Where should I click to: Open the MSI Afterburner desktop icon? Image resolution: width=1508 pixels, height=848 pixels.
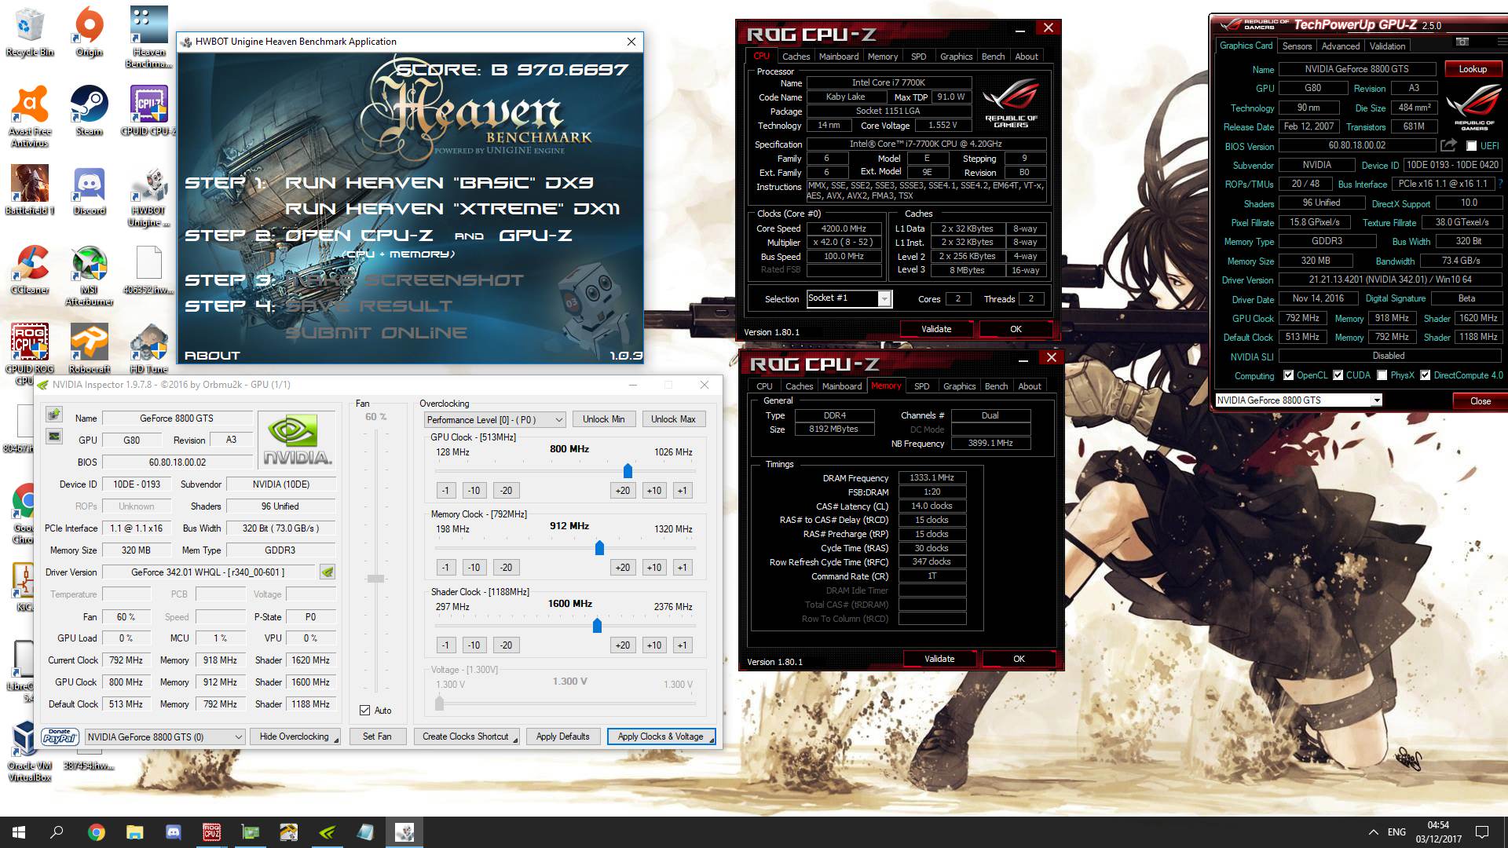click(x=89, y=275)
